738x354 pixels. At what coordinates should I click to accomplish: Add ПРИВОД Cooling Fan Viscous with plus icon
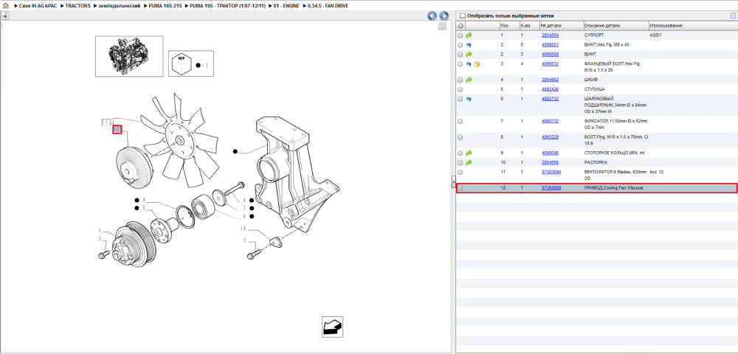pos(461,188)
